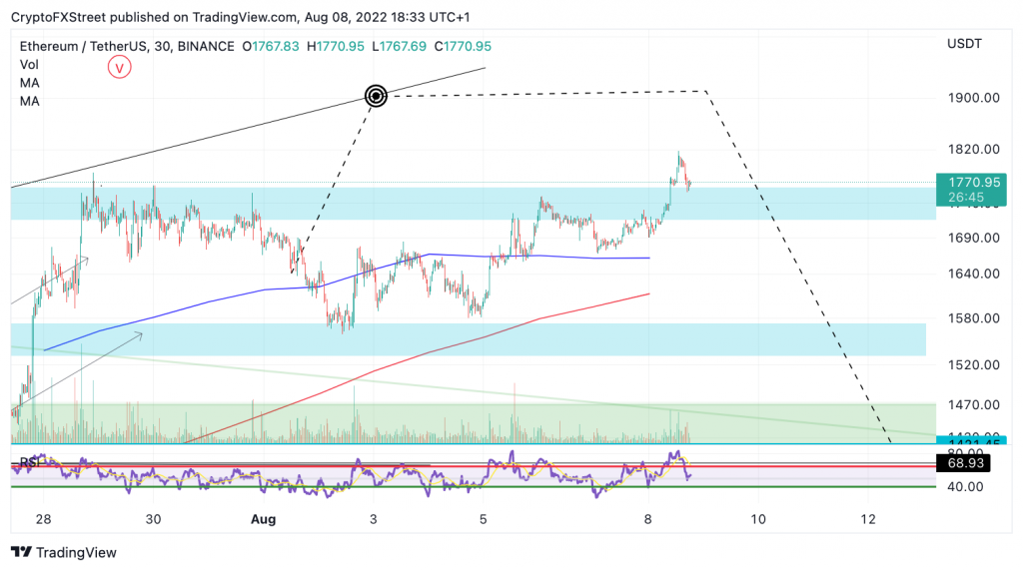1023x571 pixels.
Task: Click the Aug date label on the time axis
Action: [x=263, y=519]
